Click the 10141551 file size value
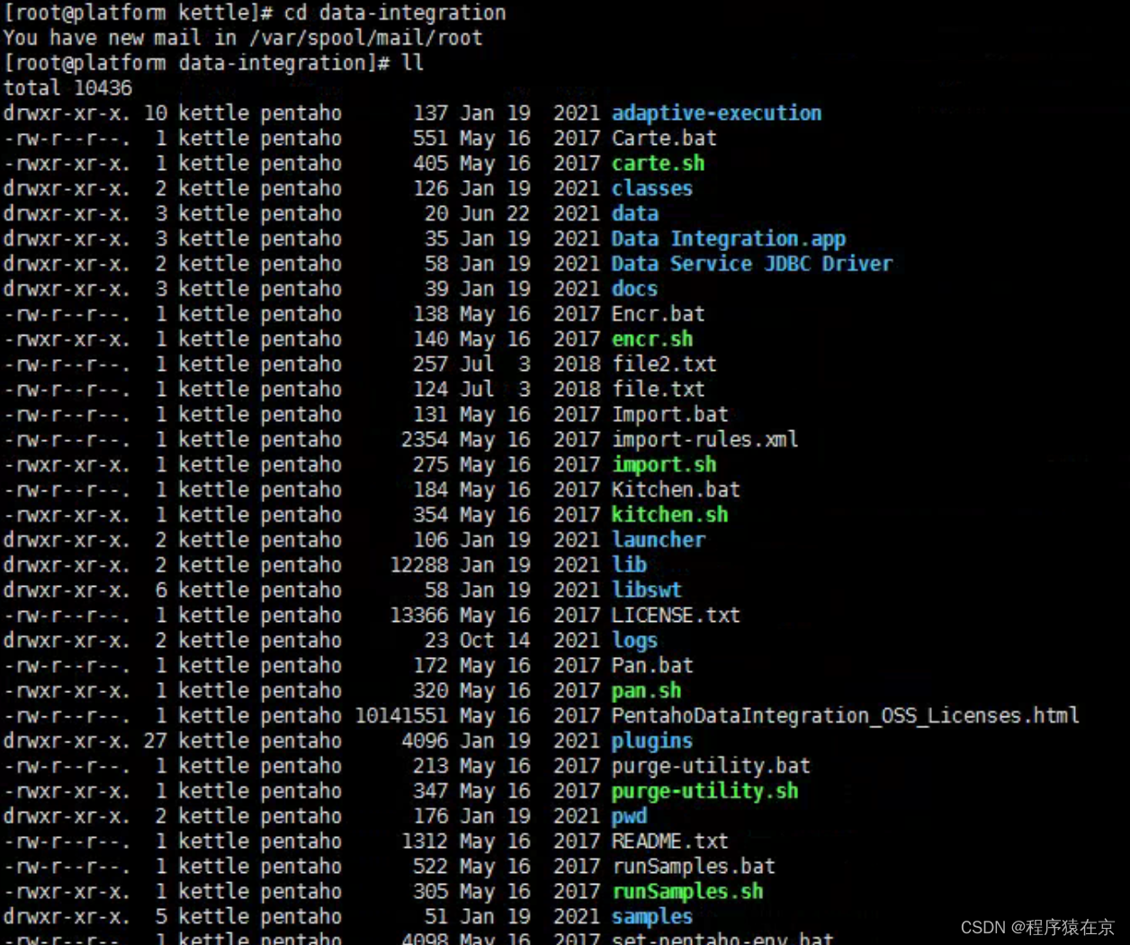 point(401,716)
